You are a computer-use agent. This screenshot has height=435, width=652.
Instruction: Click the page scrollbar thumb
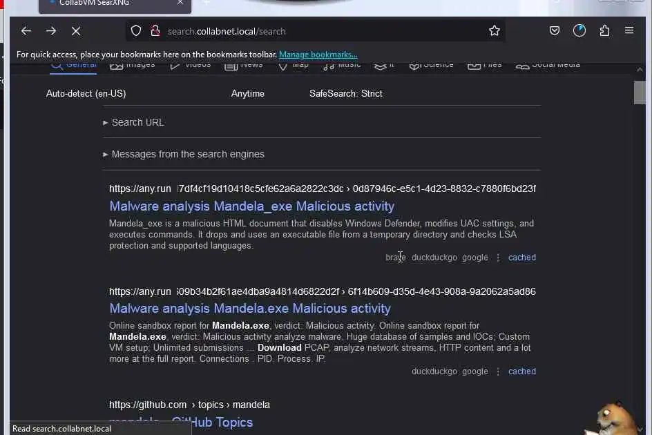(x=640, y=93)
